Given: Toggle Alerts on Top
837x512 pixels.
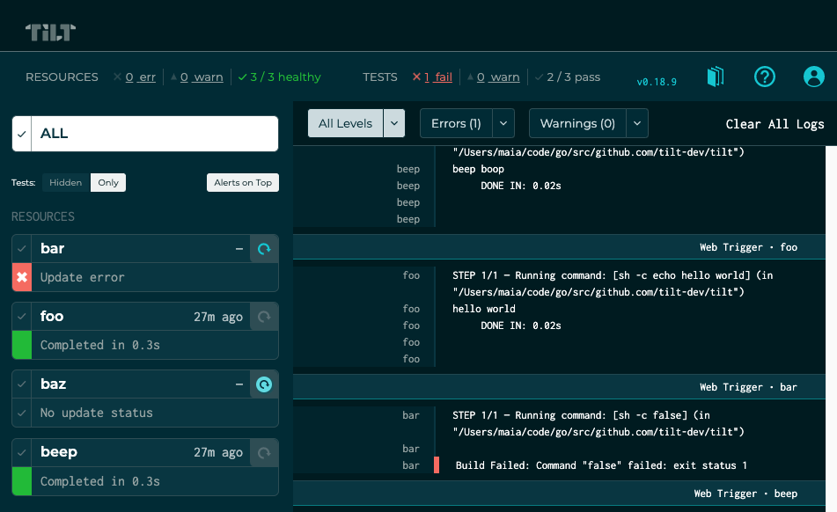Looking at the screenshot, I should coord(243,182).
